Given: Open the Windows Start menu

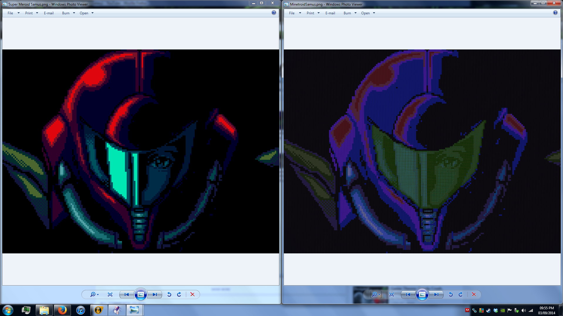Looking at the screenshot, I should (8, 310).
